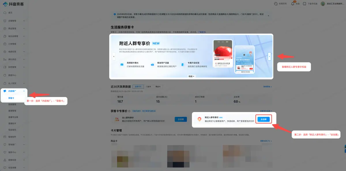Close the blue notice banner with X
The height and width of the screenshot is (171, 346).
point(268,16)
